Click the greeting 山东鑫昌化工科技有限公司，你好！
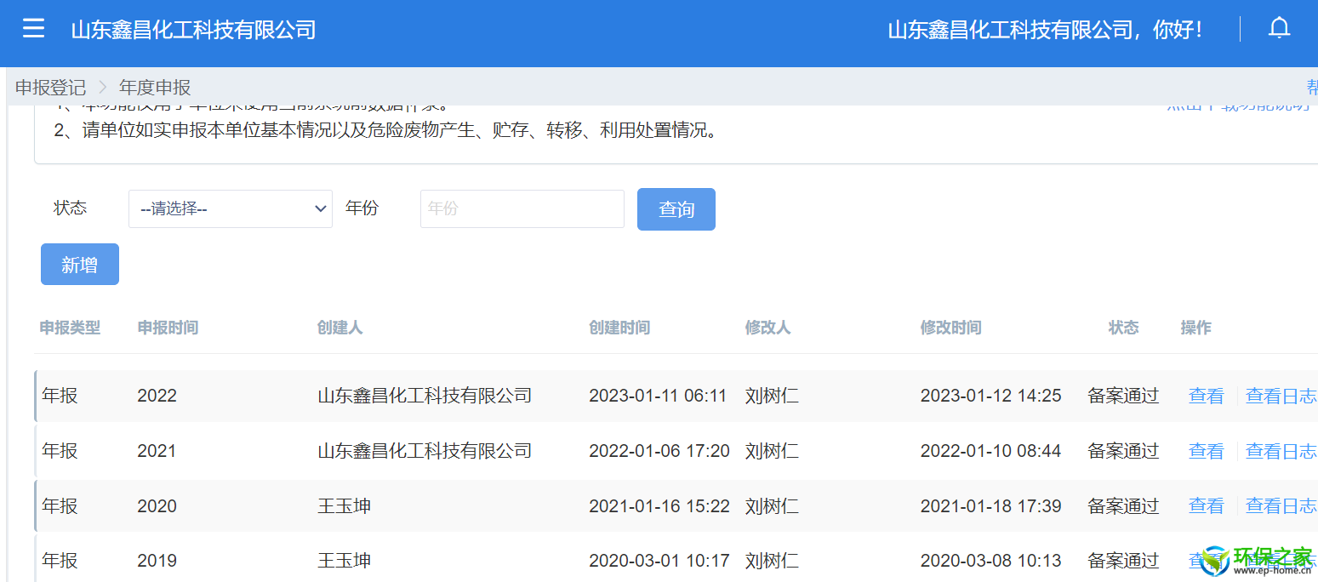Viewport: 1318px width, 582px height. [1047, 30]
